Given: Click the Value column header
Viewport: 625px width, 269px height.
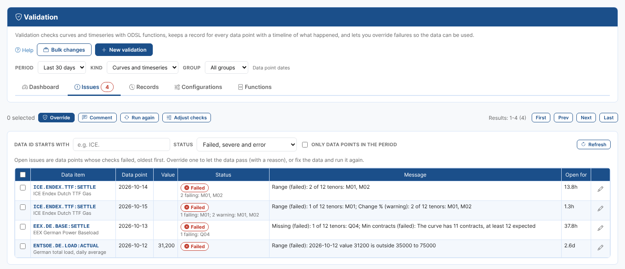Looking at the screenshot, I should point(165,175).
